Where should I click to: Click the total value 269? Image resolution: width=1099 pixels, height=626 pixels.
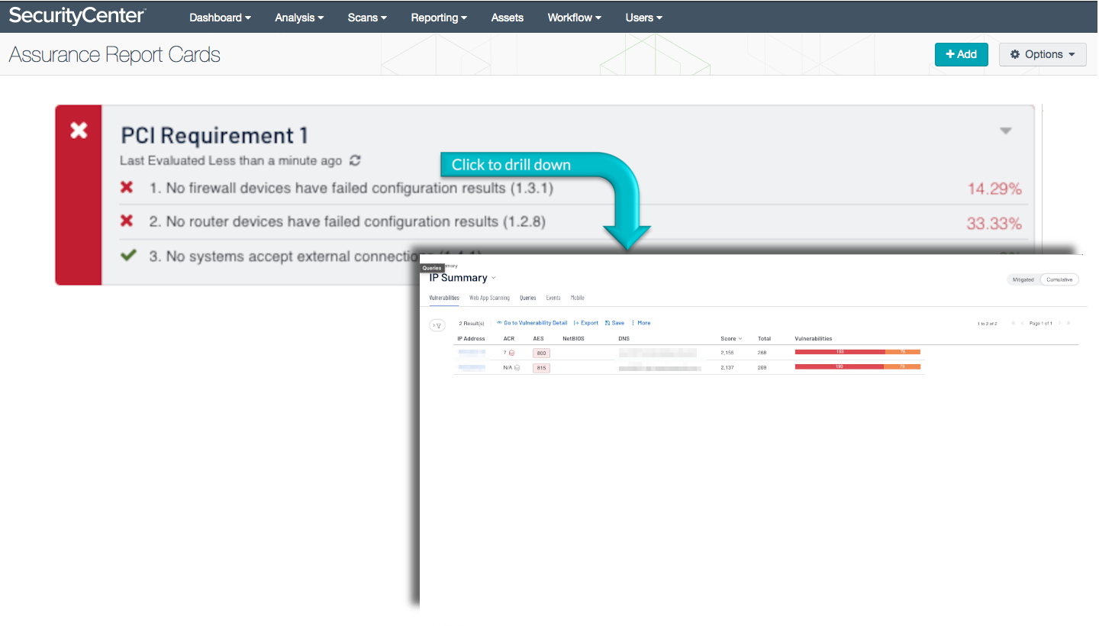point(762,367)
